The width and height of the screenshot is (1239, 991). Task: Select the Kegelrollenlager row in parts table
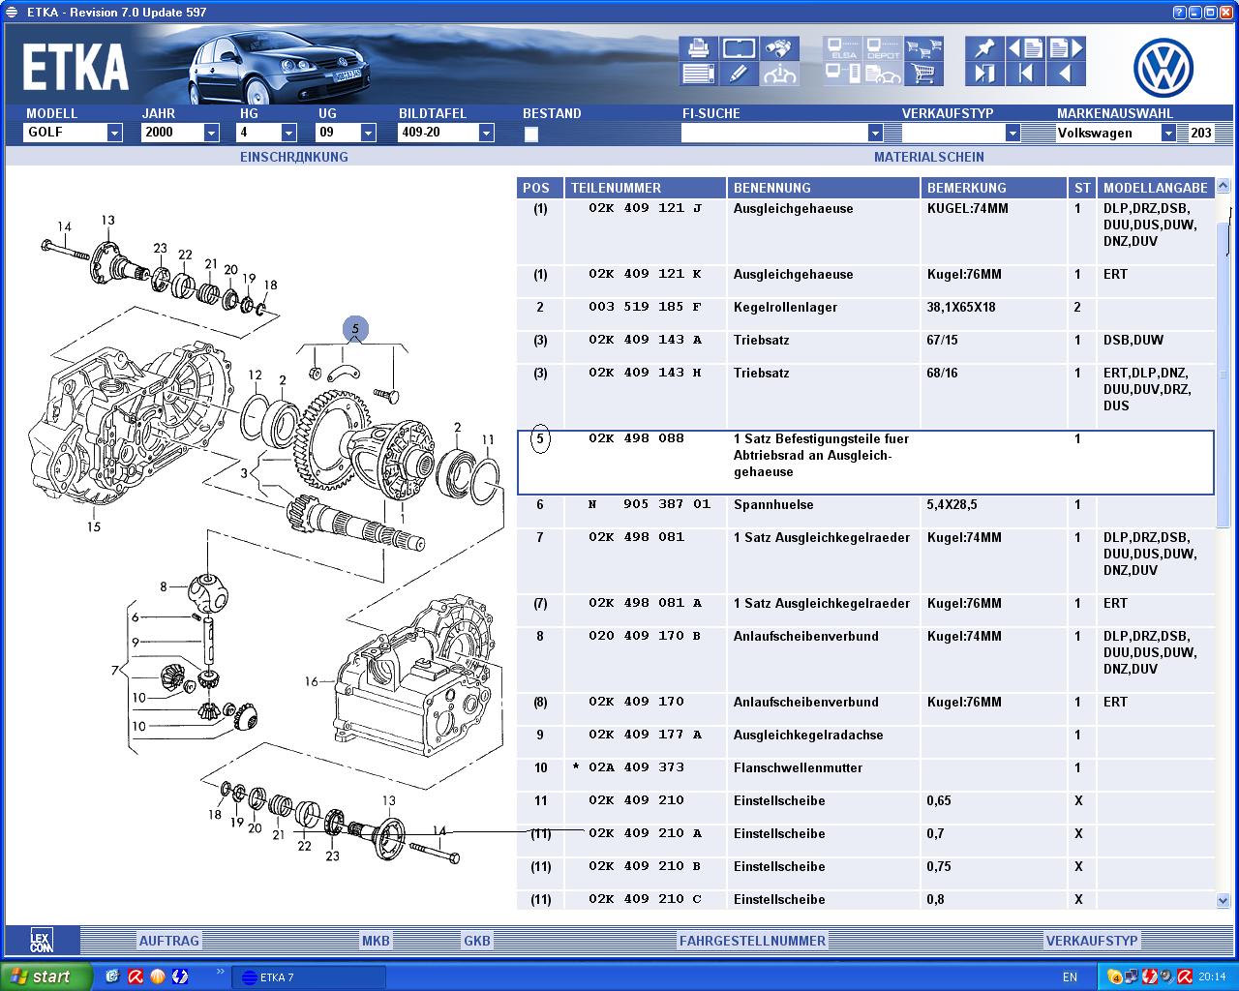(x=785, y=308)
